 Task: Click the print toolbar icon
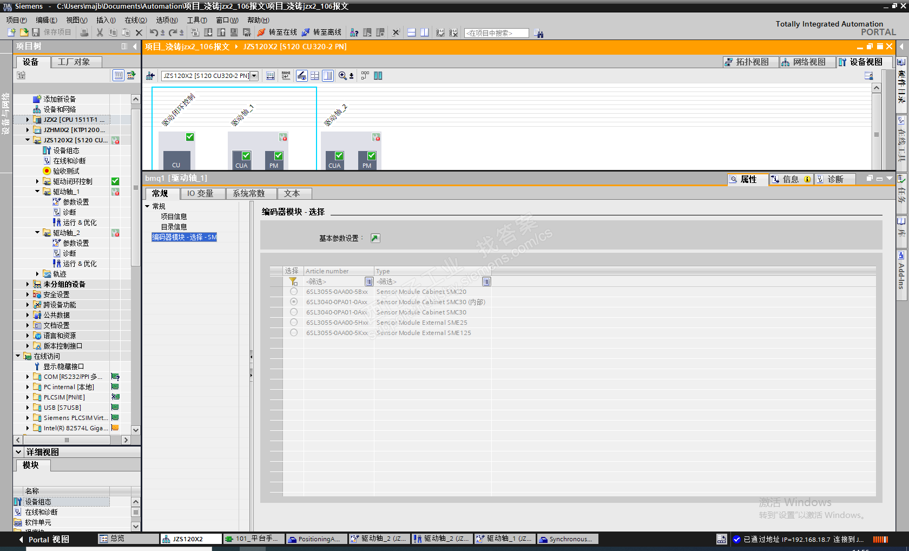point(84,32)
